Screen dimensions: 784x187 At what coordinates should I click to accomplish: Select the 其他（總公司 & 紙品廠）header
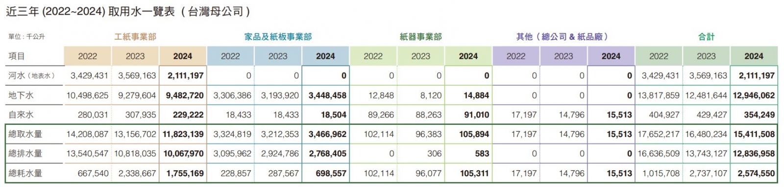point(563,37)
